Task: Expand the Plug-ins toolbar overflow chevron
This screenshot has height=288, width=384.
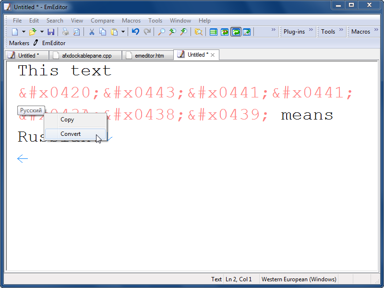Action: 311,30
